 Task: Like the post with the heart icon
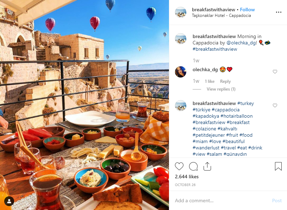179,166
